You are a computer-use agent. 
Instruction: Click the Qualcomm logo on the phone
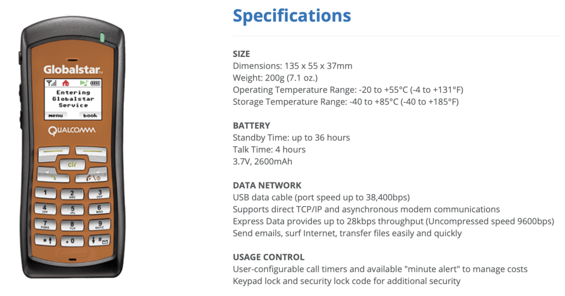click(x=72, y=131)
